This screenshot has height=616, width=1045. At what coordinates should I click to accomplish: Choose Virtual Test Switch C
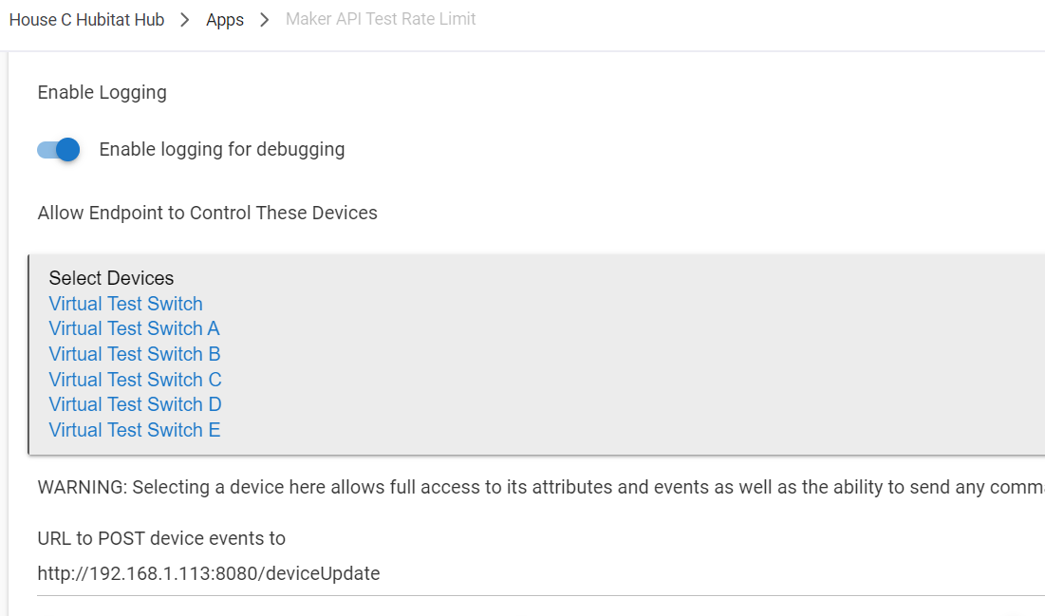pyautogui.click(x=135, y=380)
